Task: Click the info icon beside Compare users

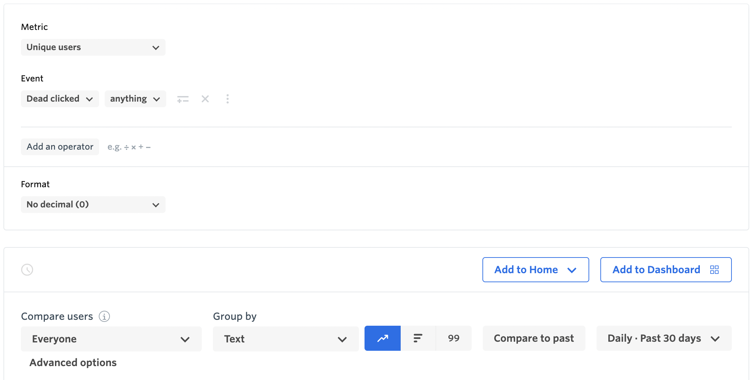Action: [104, 316]
